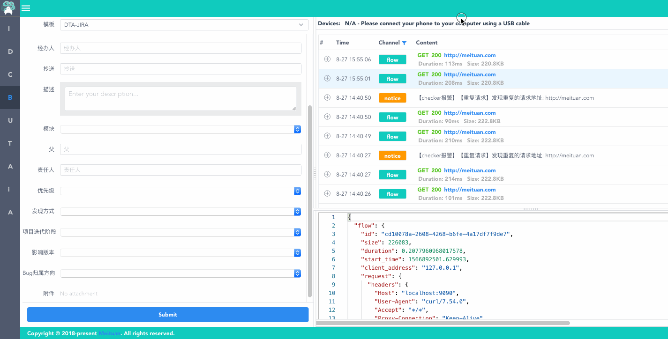Click the No attachment text
This screenshot has width=668, height=339.
point(79,294)
